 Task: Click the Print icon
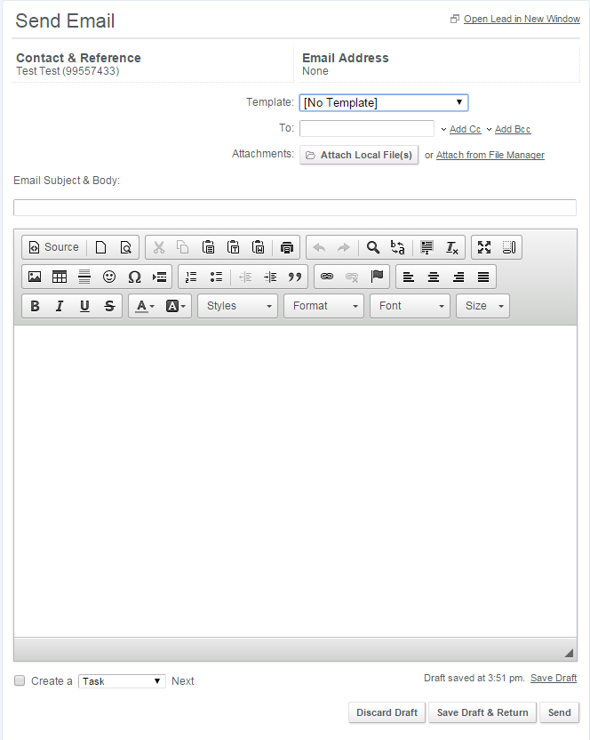click(286, 247)
